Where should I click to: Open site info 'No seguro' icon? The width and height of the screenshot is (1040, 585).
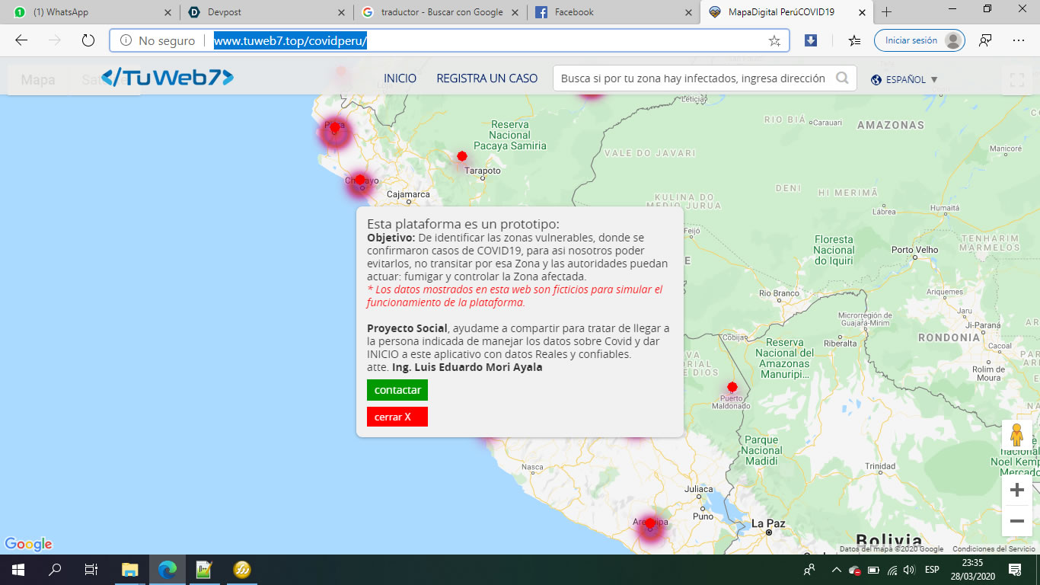point(126,40)
